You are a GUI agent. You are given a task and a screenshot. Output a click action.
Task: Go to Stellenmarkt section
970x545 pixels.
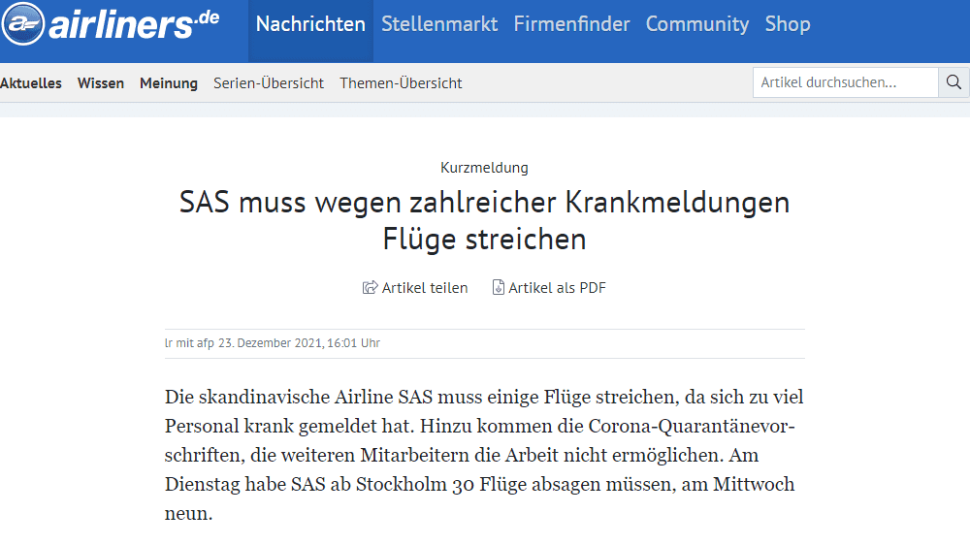tap(439, 24)
